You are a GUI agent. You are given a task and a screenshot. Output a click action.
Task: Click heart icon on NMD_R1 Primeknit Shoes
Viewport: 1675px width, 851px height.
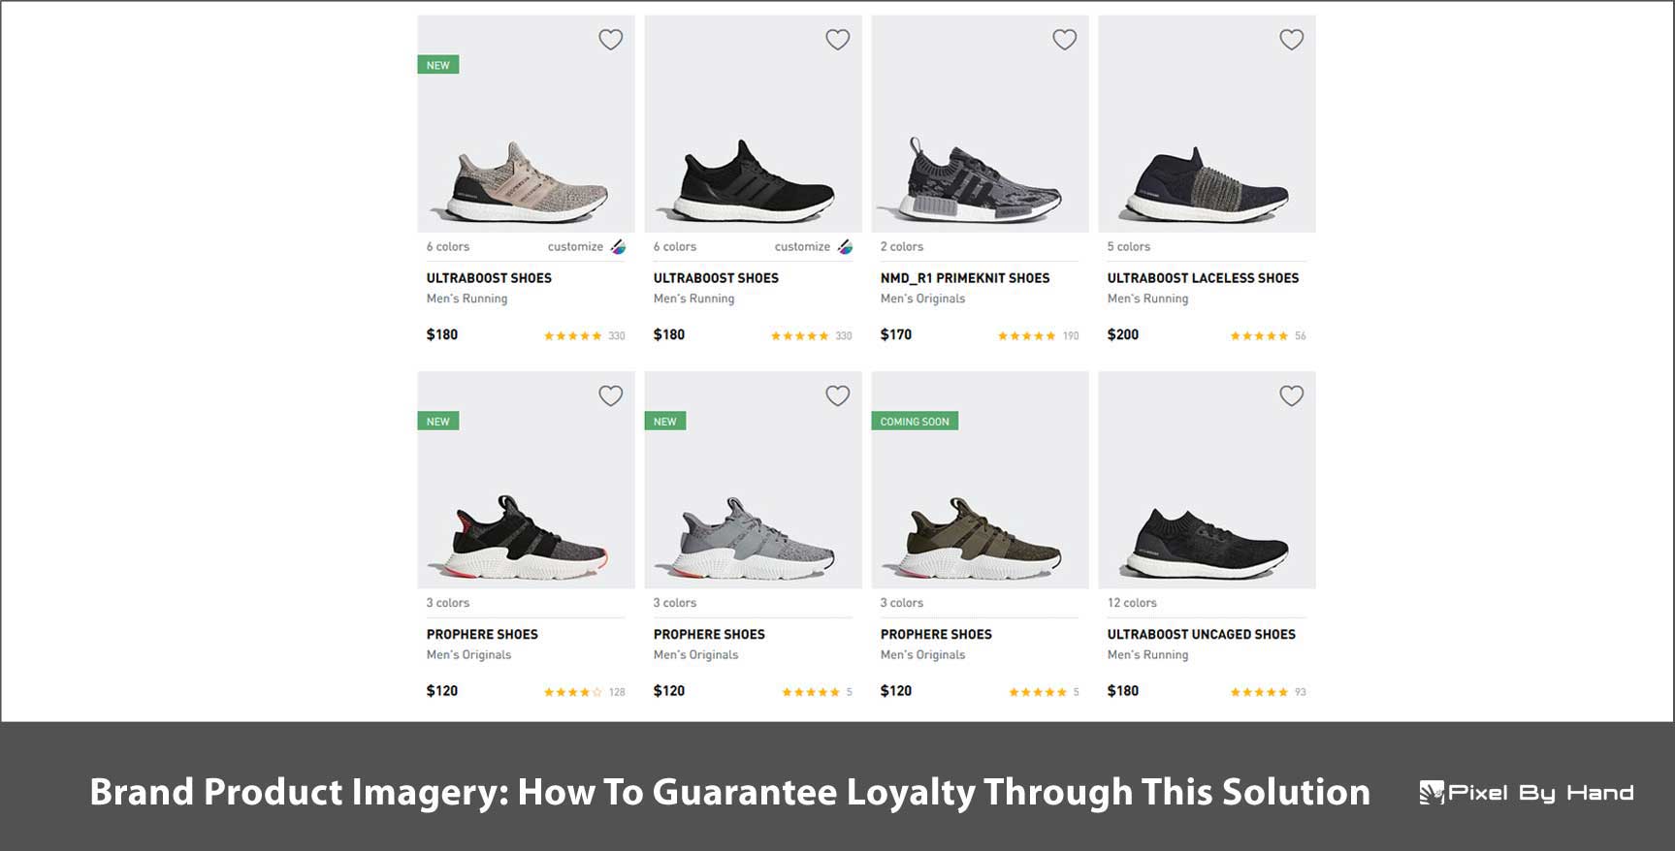coord(1064,40)
